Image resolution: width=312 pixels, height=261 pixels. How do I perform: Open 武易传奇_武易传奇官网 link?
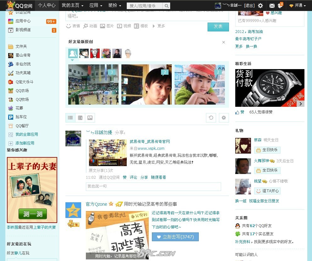150,142
